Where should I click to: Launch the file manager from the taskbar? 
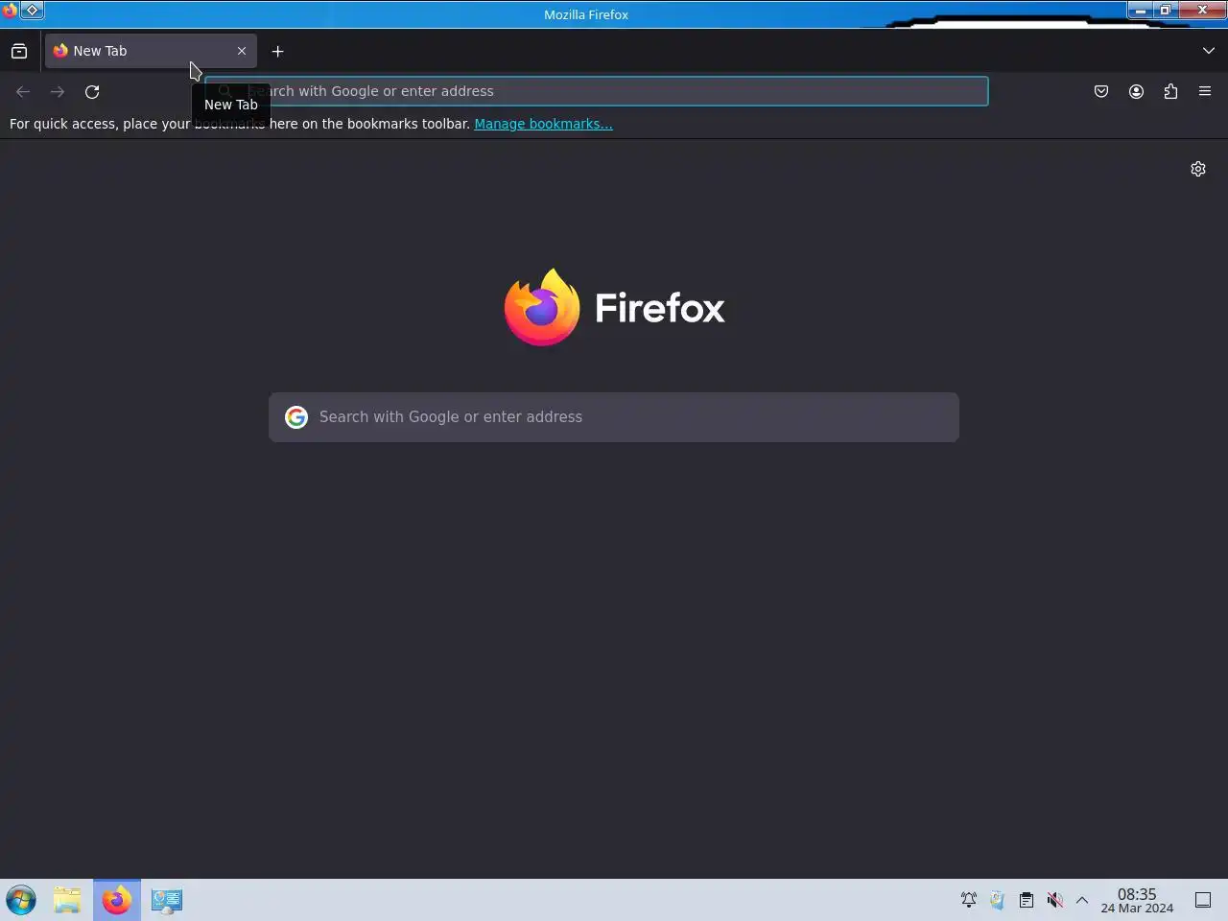point(67,900)
